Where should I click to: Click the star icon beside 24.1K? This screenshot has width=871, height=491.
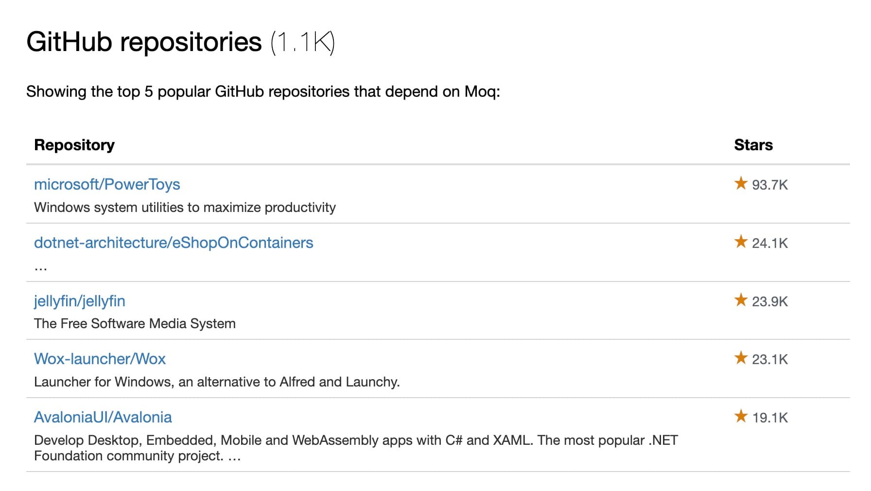tap(741, 242)
